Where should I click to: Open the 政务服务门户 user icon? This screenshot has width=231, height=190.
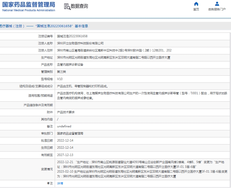click(217, 4)
